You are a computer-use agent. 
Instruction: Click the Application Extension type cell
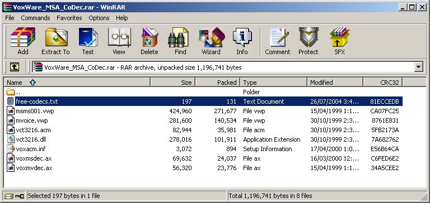tap(272, 139)
